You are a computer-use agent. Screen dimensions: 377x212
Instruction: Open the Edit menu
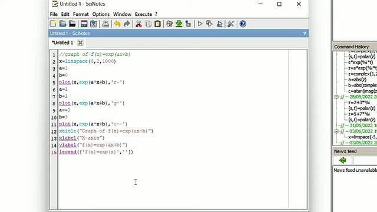point(65,14)
